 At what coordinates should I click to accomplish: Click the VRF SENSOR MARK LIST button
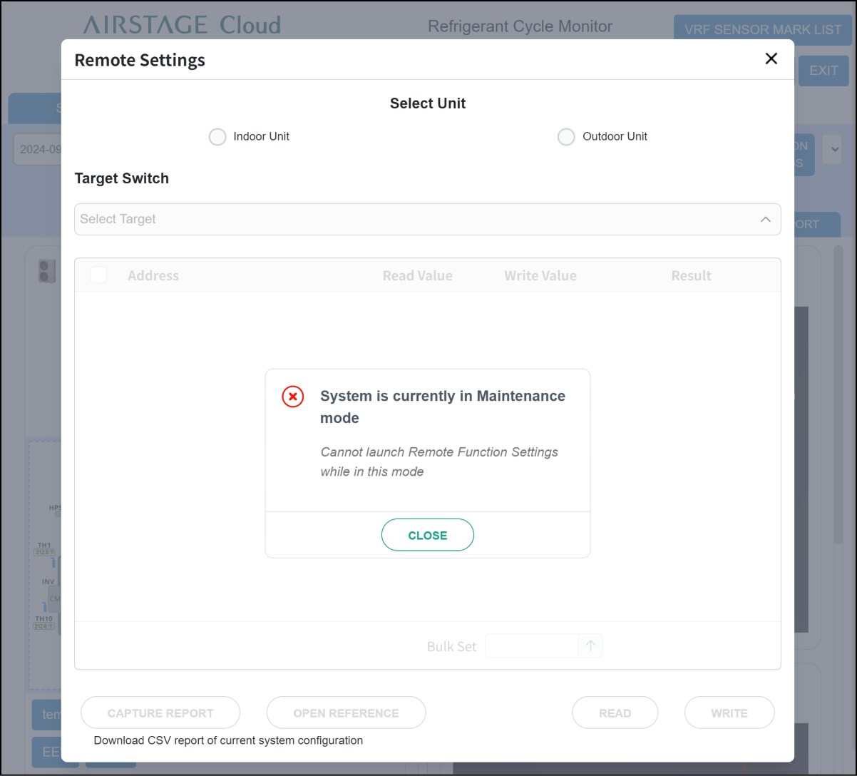(x=762, y=30)
